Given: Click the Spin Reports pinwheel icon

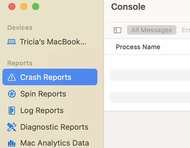Looking at the screenshot, I should pyautogui.click(x=12, y=94).
